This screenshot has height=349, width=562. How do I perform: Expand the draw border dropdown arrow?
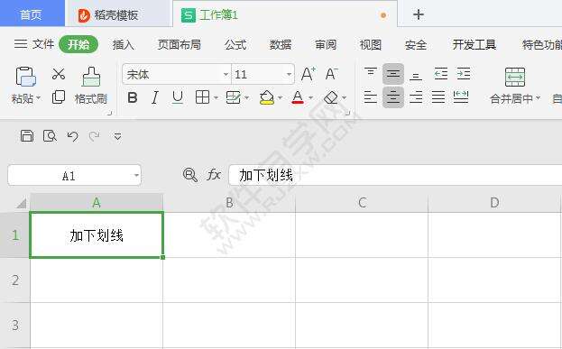[246, 97]
